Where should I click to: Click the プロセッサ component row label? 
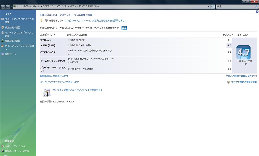(46, 40)
